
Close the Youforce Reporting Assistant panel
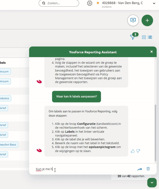[152, 52]
